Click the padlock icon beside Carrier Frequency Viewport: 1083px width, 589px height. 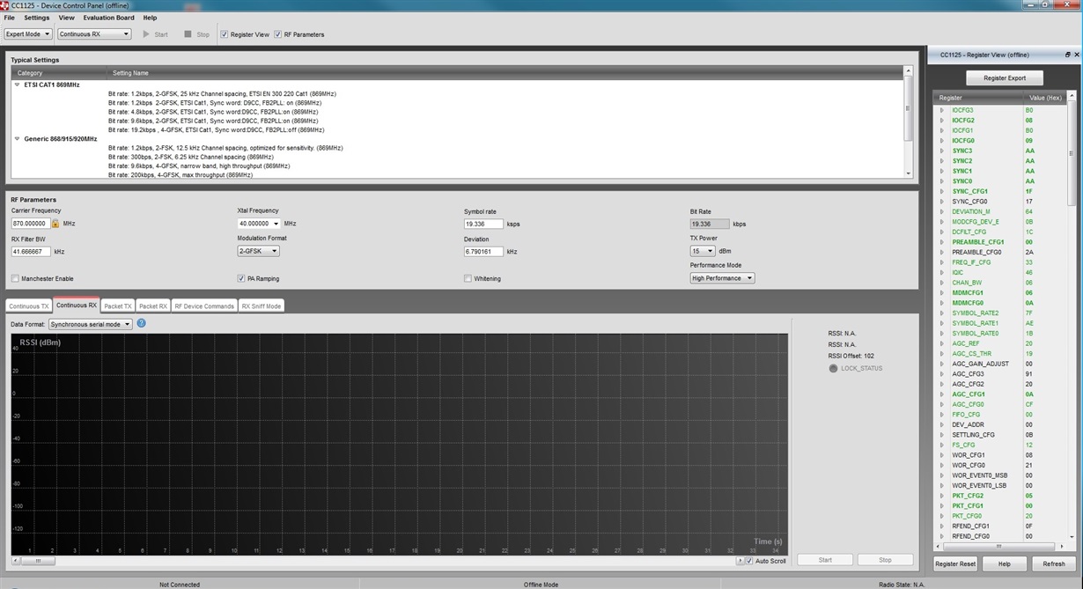tap(55, 224)
